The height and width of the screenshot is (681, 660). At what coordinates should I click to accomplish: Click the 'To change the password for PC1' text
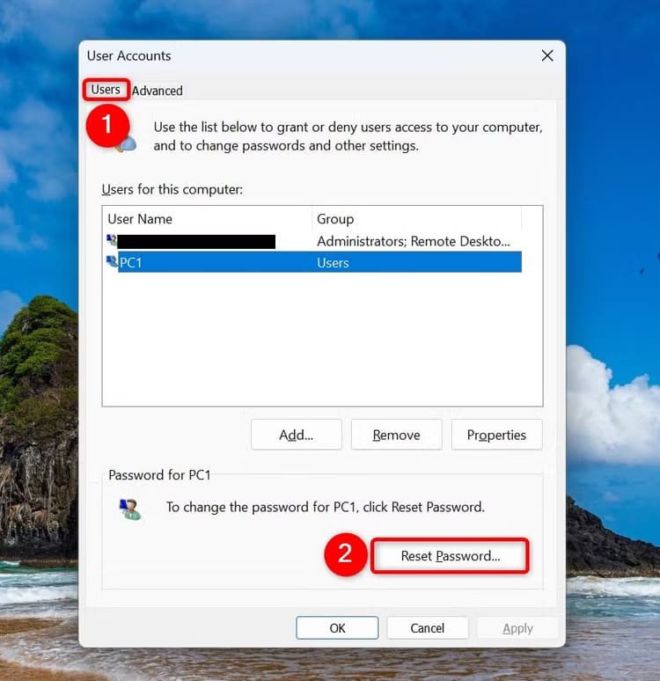(325, 507)
